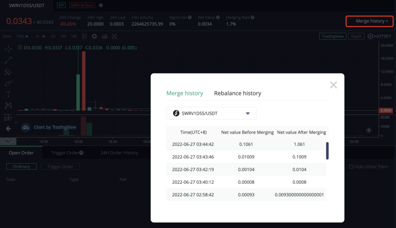
Task: Switch to Rebalance history tab
Action: click(237, 93)
